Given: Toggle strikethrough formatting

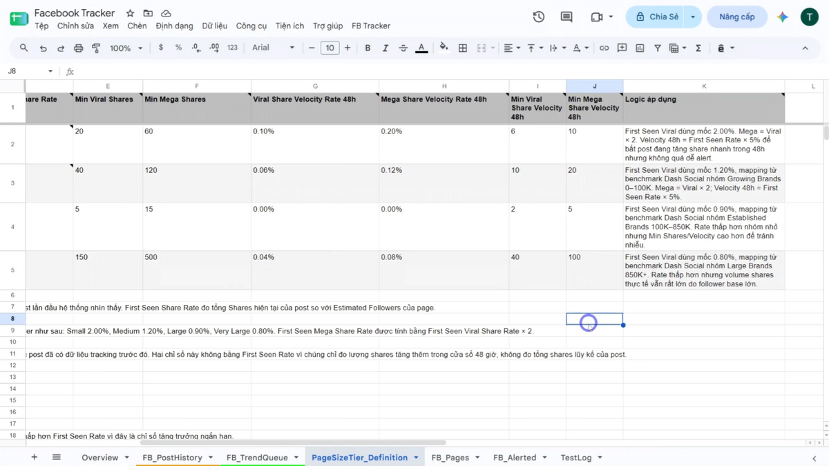Looking at the screenshot, I should pyautogui.click(x=403, y=48).
